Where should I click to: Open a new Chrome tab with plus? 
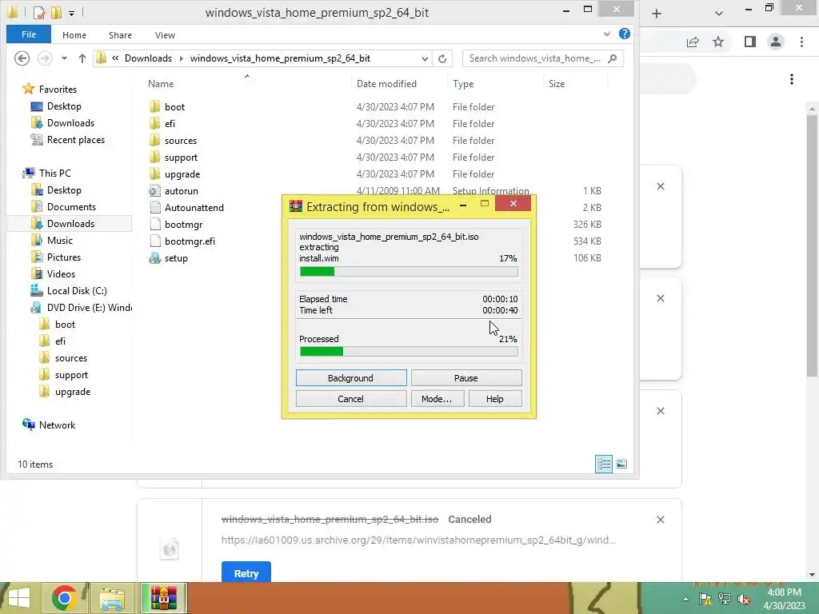click(x=657, y=14)
